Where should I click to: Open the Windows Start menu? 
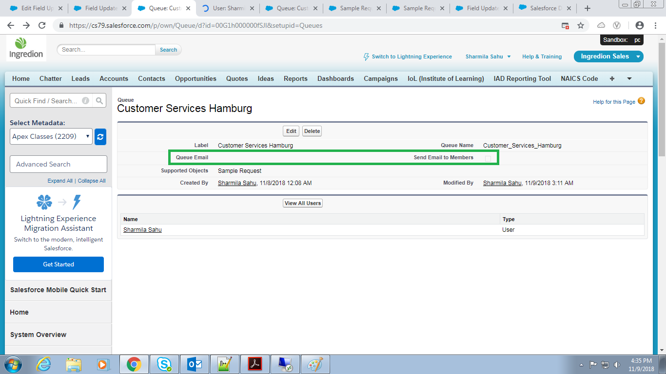(13, 364)
